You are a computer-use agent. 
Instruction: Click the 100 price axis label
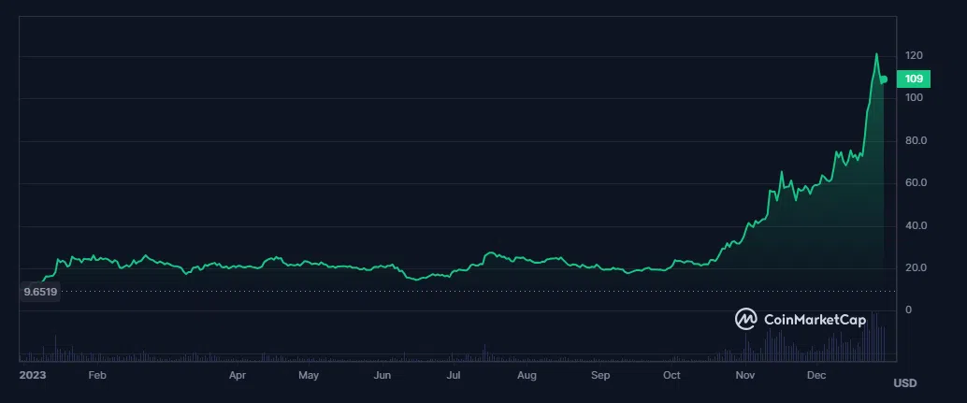(x=914, y=98)
